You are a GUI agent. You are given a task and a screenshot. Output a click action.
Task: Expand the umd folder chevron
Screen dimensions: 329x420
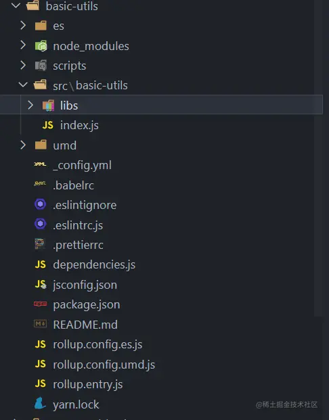pyautogui.click(x=23, y=145)
